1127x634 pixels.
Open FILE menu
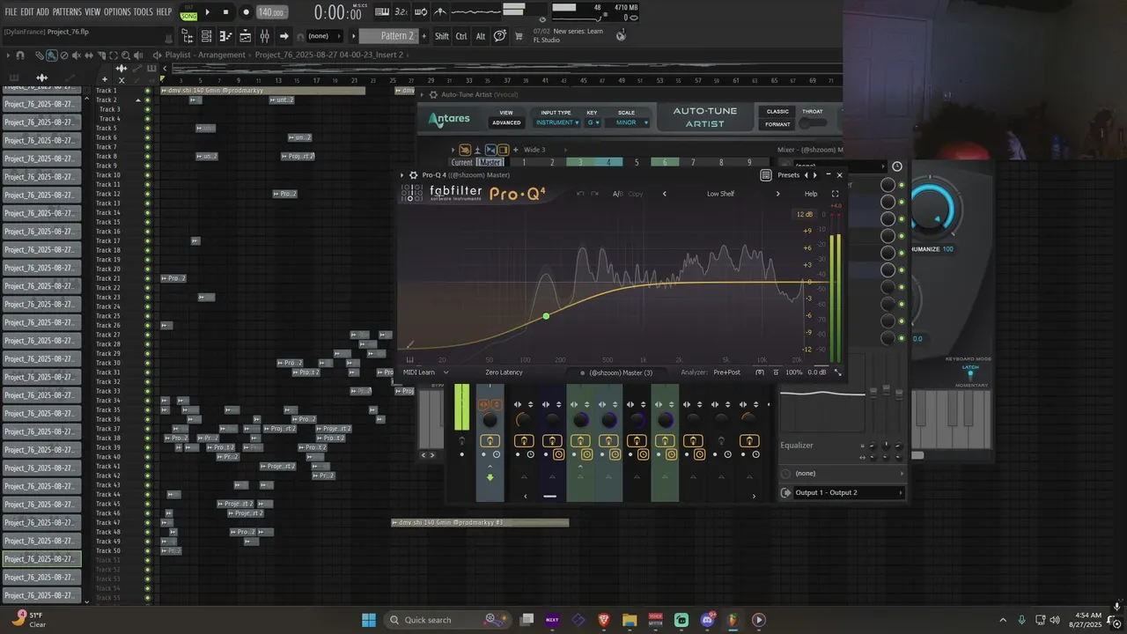coord(11,12)
